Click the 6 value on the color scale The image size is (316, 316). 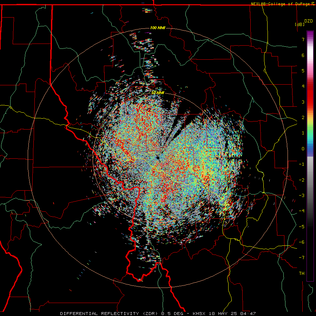pyautogui.click(x=303, y=55)
